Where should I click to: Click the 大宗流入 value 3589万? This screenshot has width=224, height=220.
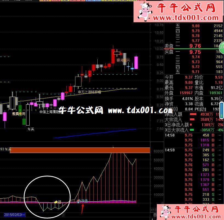point(207,119)
